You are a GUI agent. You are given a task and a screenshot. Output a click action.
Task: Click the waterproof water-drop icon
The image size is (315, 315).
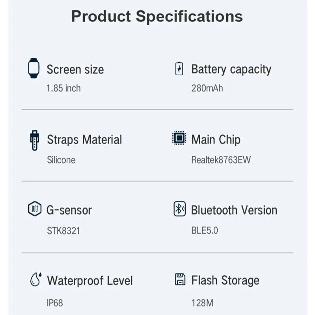(34, 280)
